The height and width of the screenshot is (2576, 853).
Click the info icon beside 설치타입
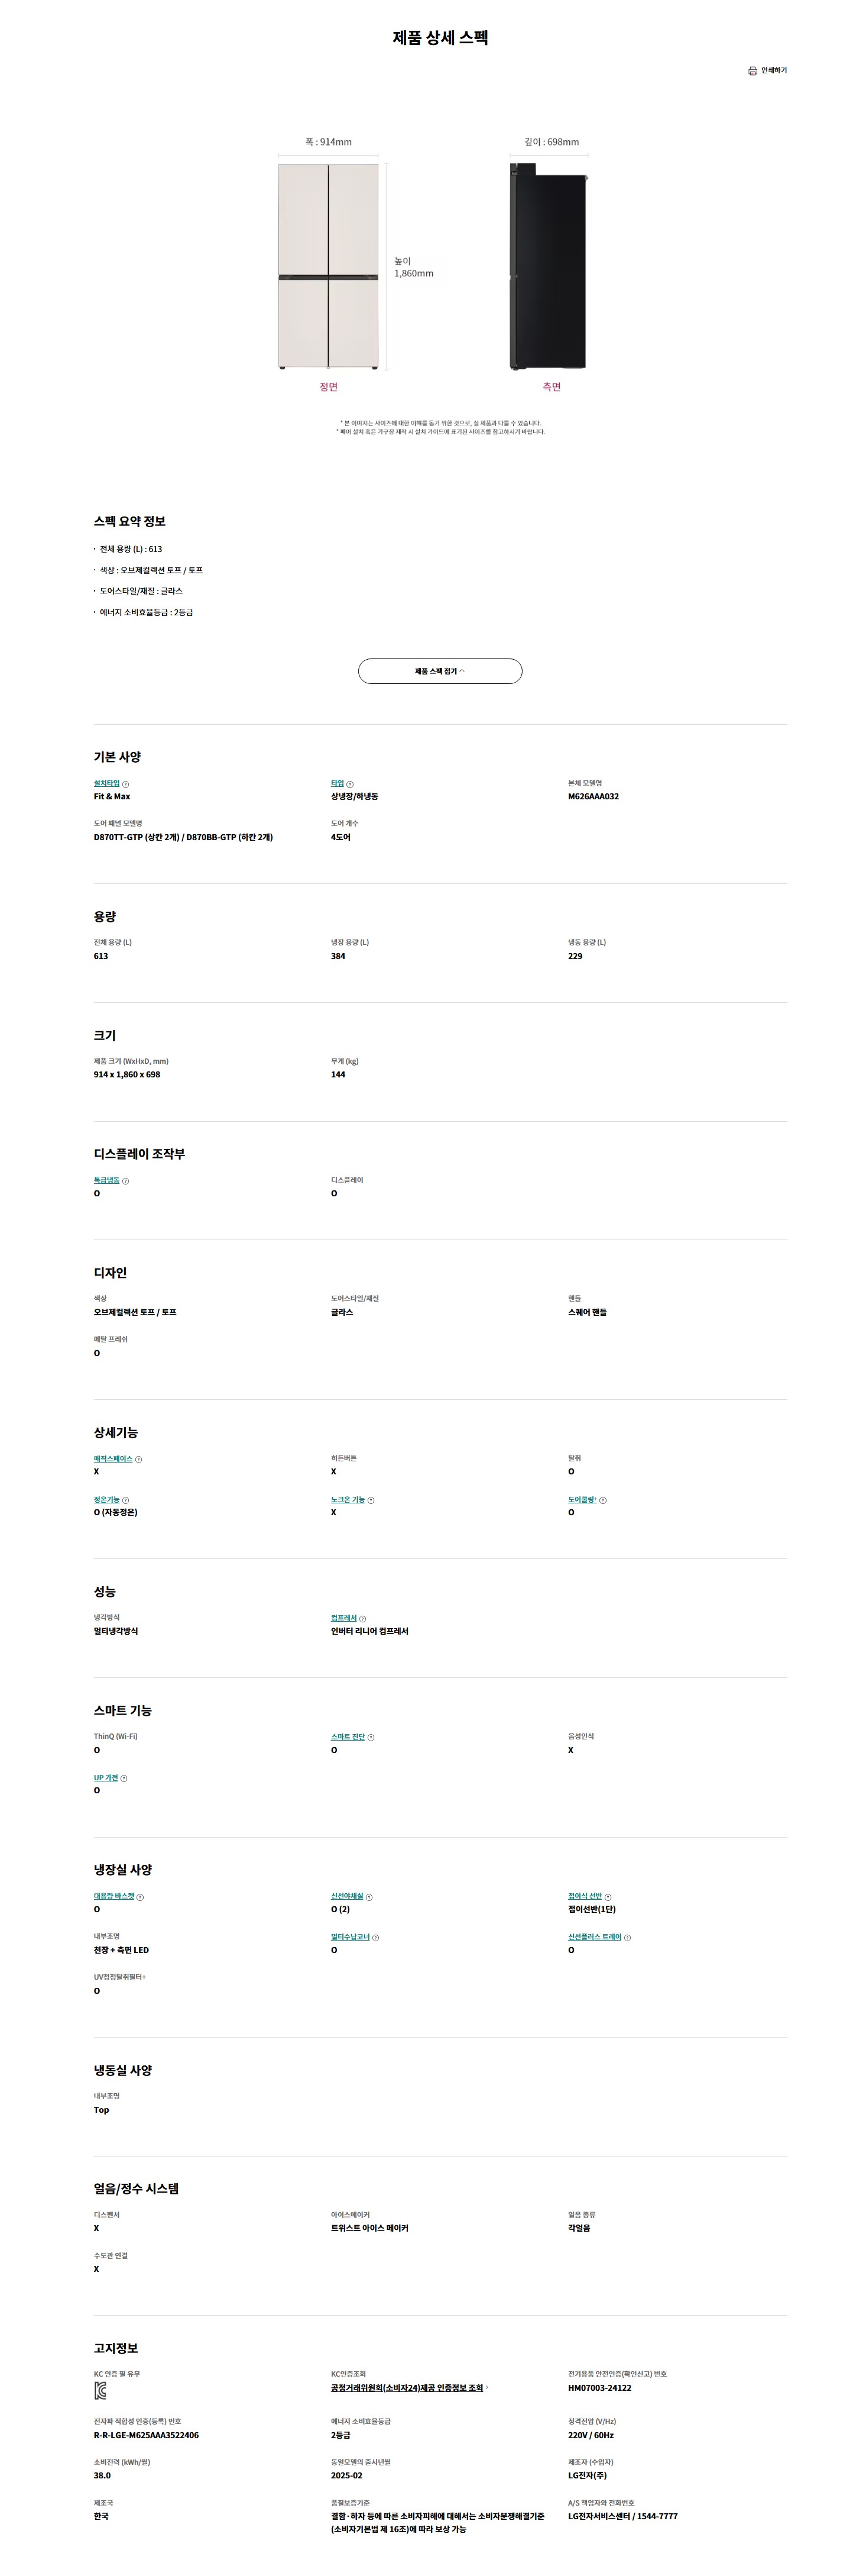click(x=126, y=784)
